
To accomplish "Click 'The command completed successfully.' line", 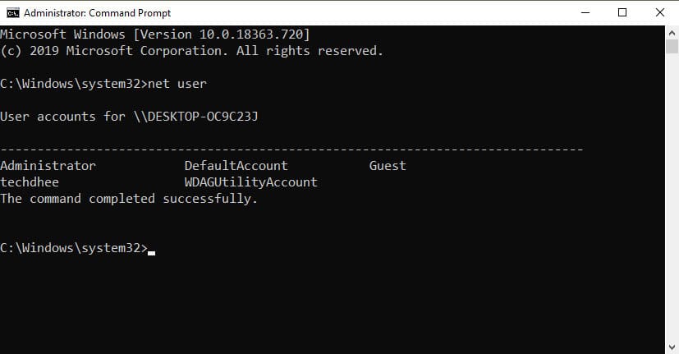I will point(129,198).
